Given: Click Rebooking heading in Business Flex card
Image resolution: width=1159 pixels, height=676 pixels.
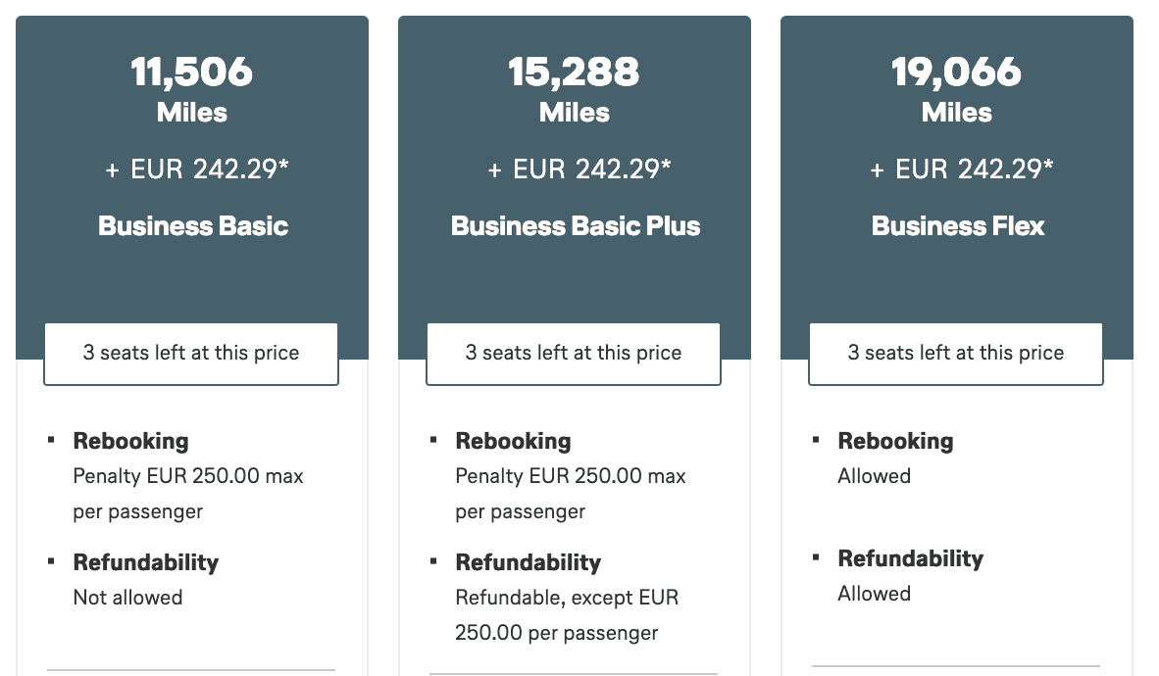Looking at the screenshot, I should 895,441.
